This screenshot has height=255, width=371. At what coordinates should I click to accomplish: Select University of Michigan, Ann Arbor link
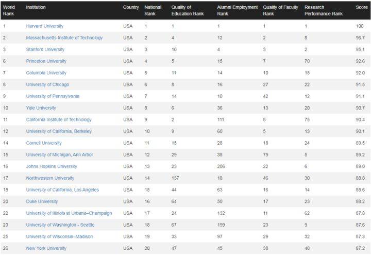(60, 155)
